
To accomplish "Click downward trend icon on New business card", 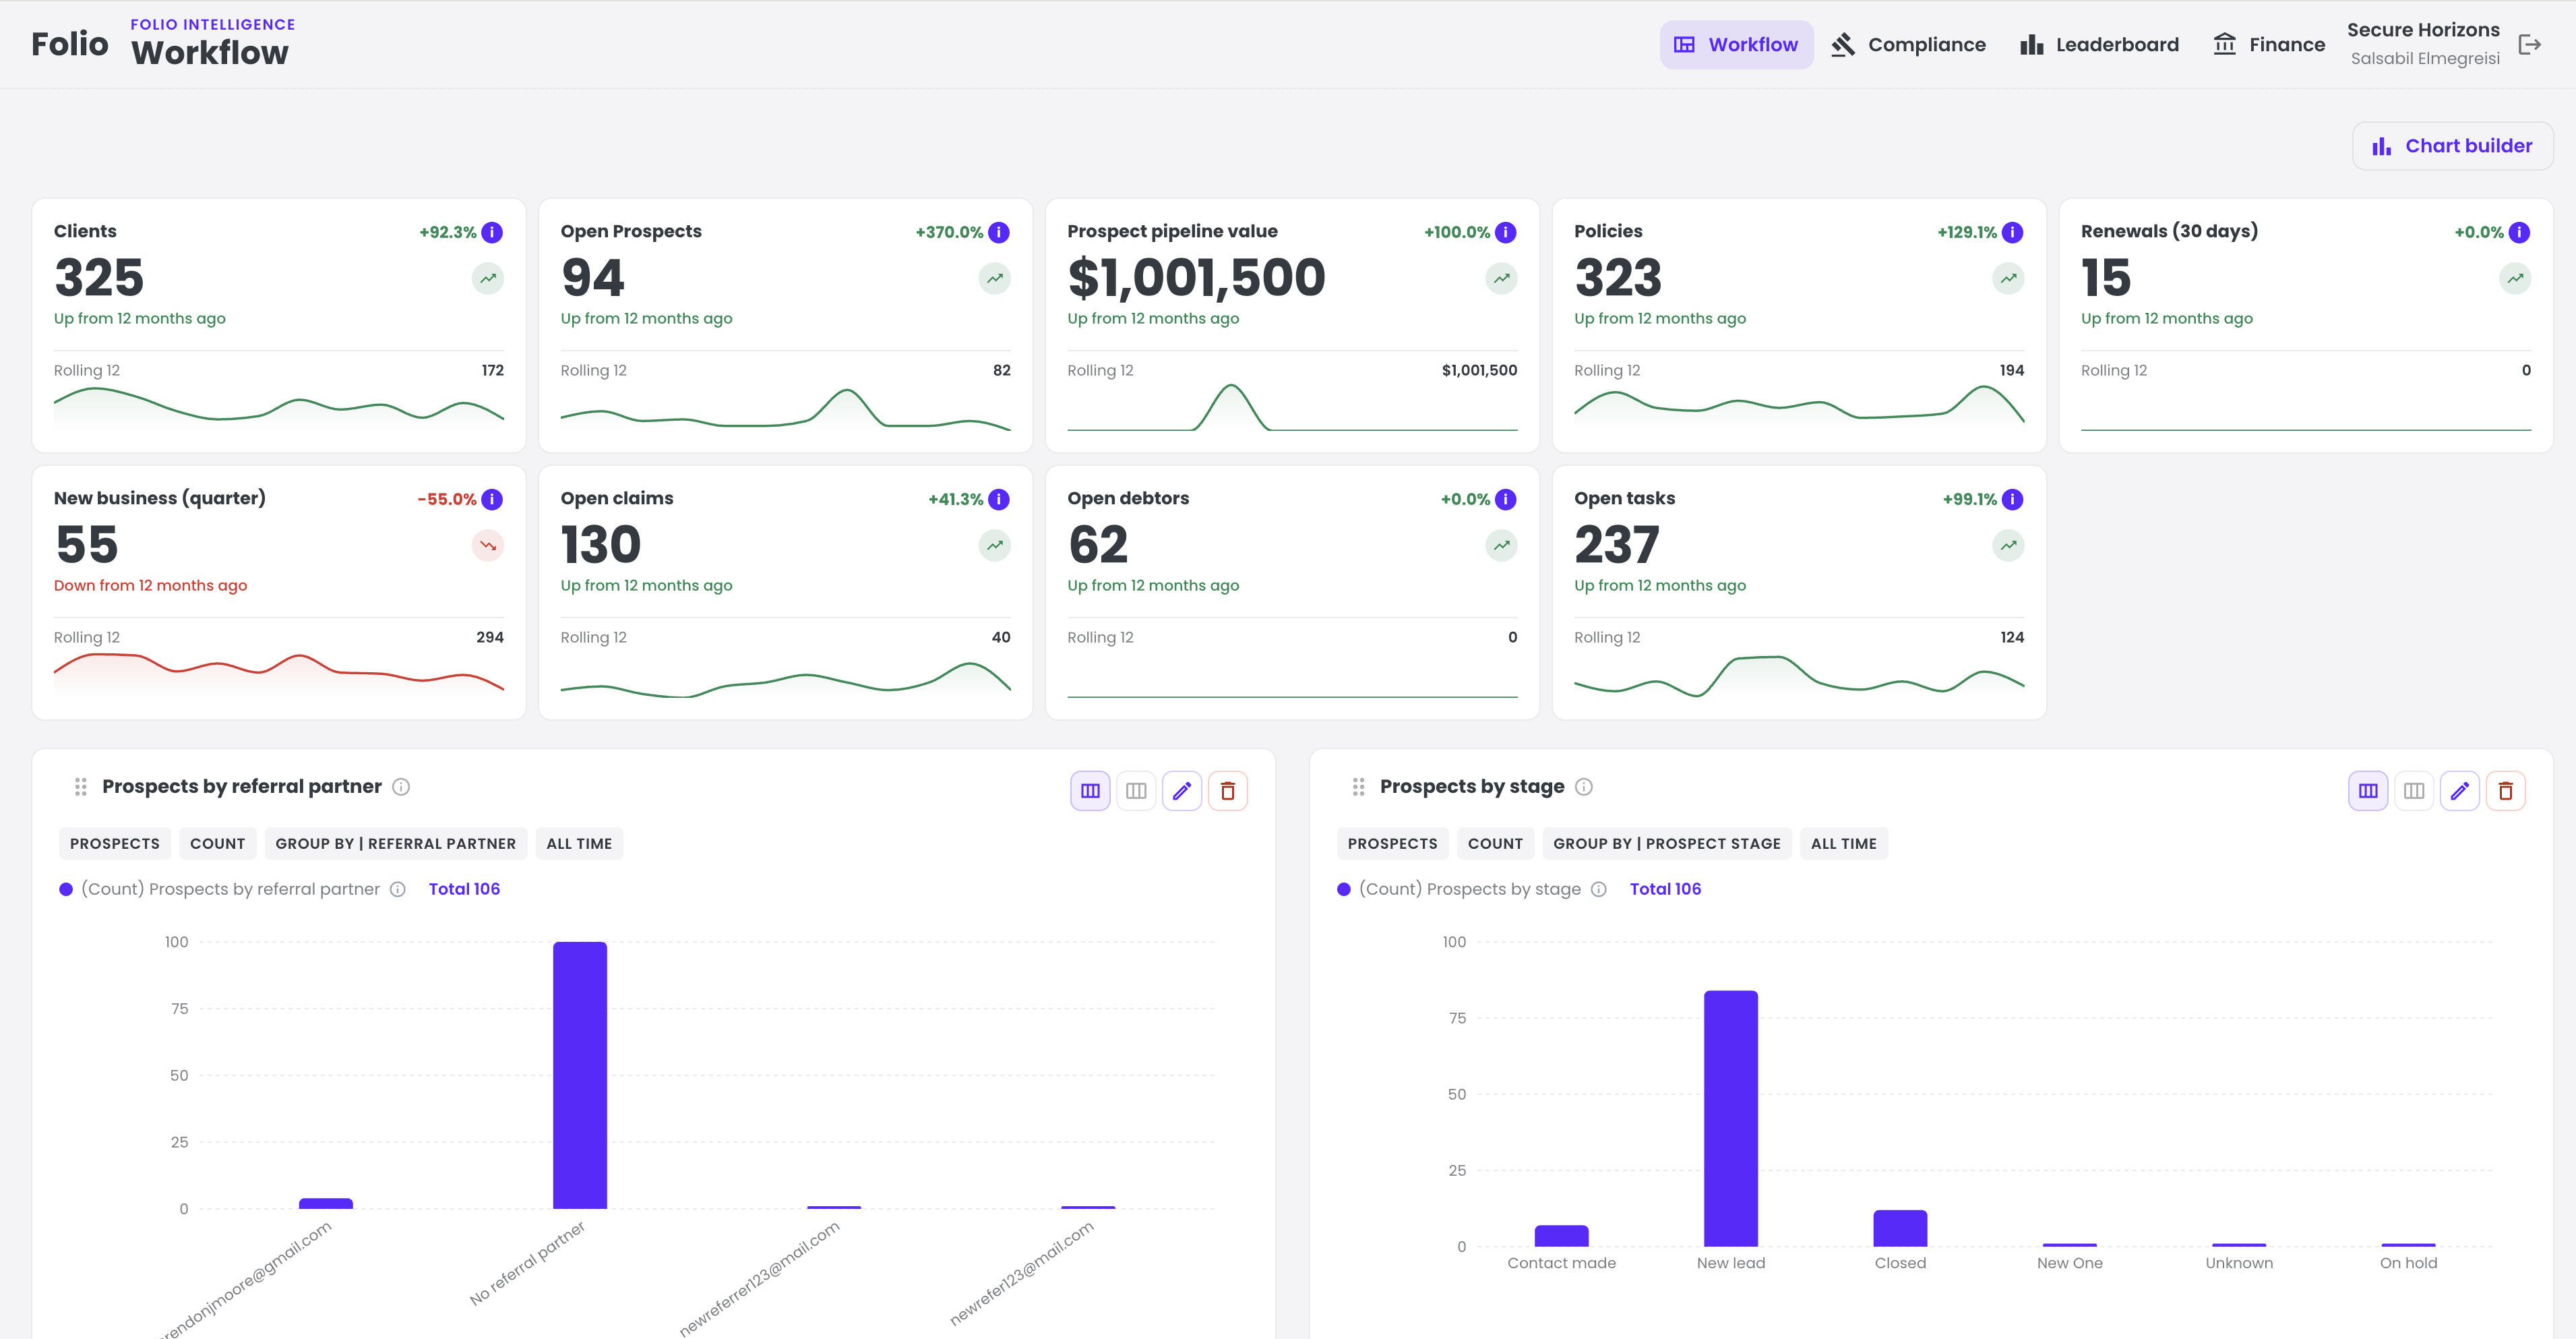I will (x=488, y=546).
